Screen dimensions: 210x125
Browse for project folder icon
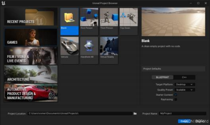pyautogui.click(x=135, y=114)
